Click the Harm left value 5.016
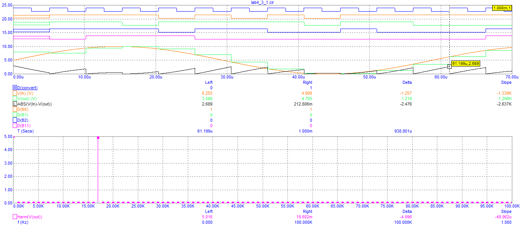 coord(207,217)
